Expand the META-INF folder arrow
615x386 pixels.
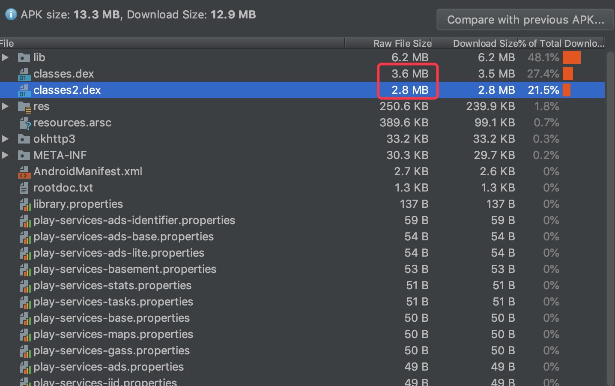pos(5,155)
